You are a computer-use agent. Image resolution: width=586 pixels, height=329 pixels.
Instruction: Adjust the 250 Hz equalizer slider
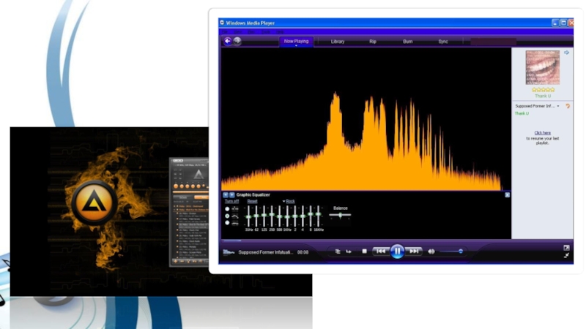coord(272,216)
